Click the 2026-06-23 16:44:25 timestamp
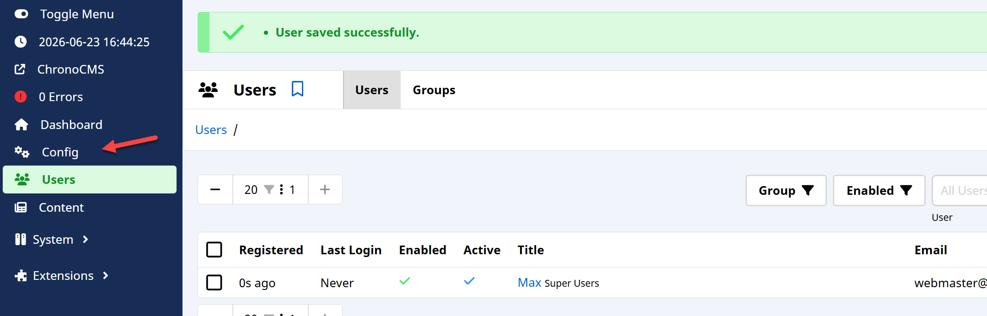Image resolution: width=987 pixels, height=316 pixels. coord(94,42)
